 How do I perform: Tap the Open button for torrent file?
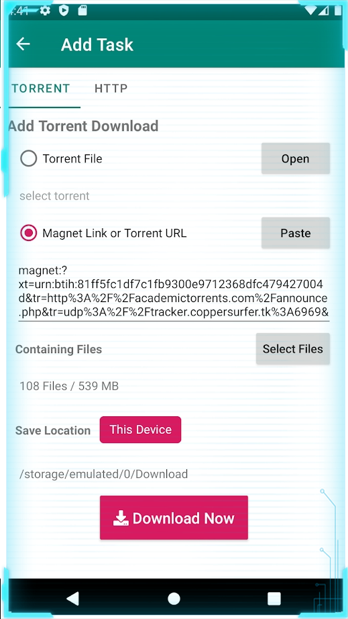tap(296, 158)
